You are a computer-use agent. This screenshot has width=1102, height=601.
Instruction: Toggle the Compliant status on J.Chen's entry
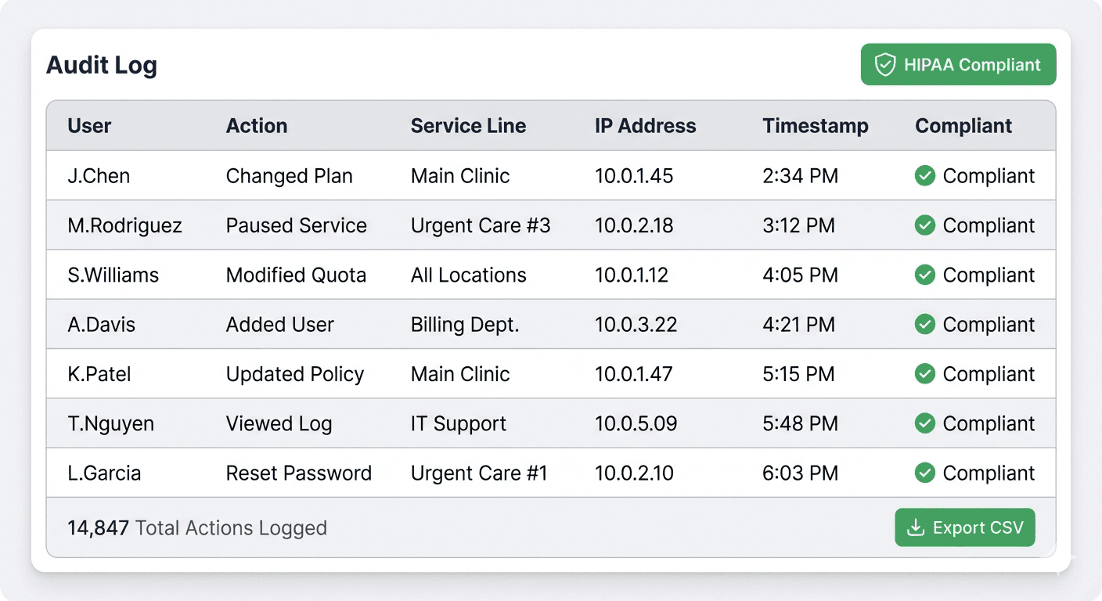925,176
